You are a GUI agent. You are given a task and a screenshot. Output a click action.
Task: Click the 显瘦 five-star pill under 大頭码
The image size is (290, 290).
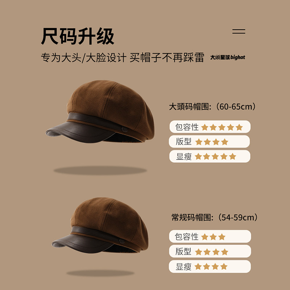click(x=210, y=156)
